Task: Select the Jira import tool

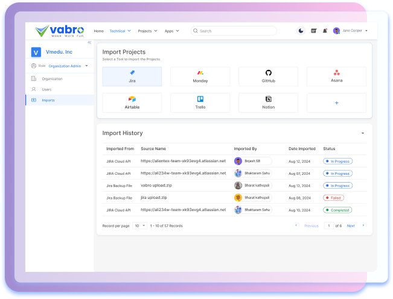Action: tap(132, 77)
